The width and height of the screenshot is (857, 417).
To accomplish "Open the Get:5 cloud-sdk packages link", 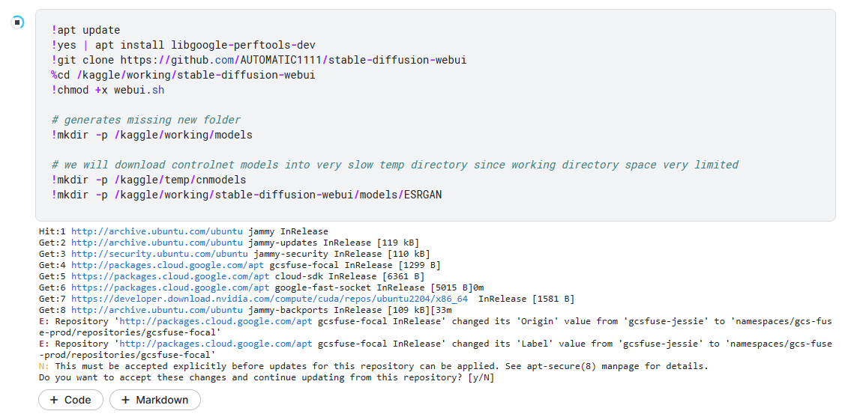I will [170, 276].
